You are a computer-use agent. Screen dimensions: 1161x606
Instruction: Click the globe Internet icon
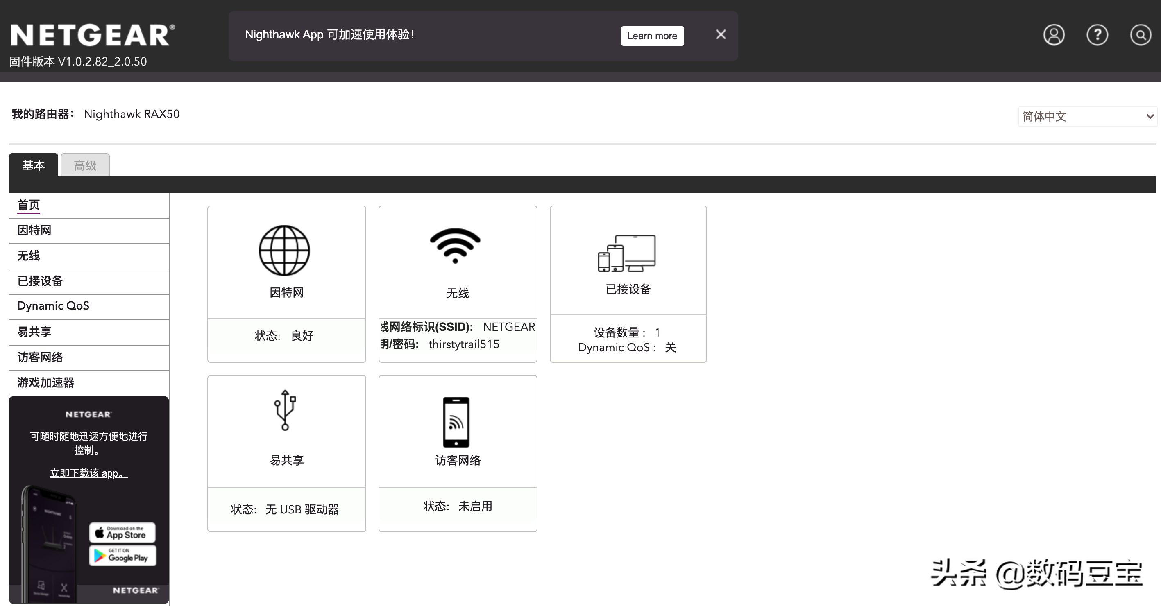pyautogui.click(x=284, y=251)
